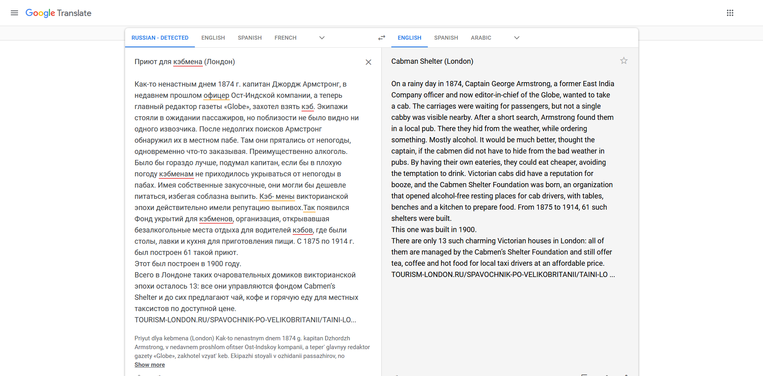Select Arabic as target language
Screen dimensions: 763x376
pyautogui.click(x=481, y=38)
